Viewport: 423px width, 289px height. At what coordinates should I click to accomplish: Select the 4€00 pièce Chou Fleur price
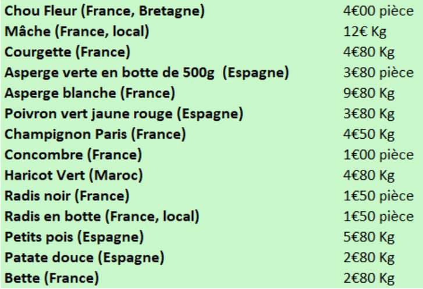pyautogui.click(x=378, y=12)
